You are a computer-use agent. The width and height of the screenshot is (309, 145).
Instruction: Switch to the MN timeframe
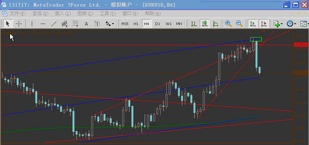179,24
